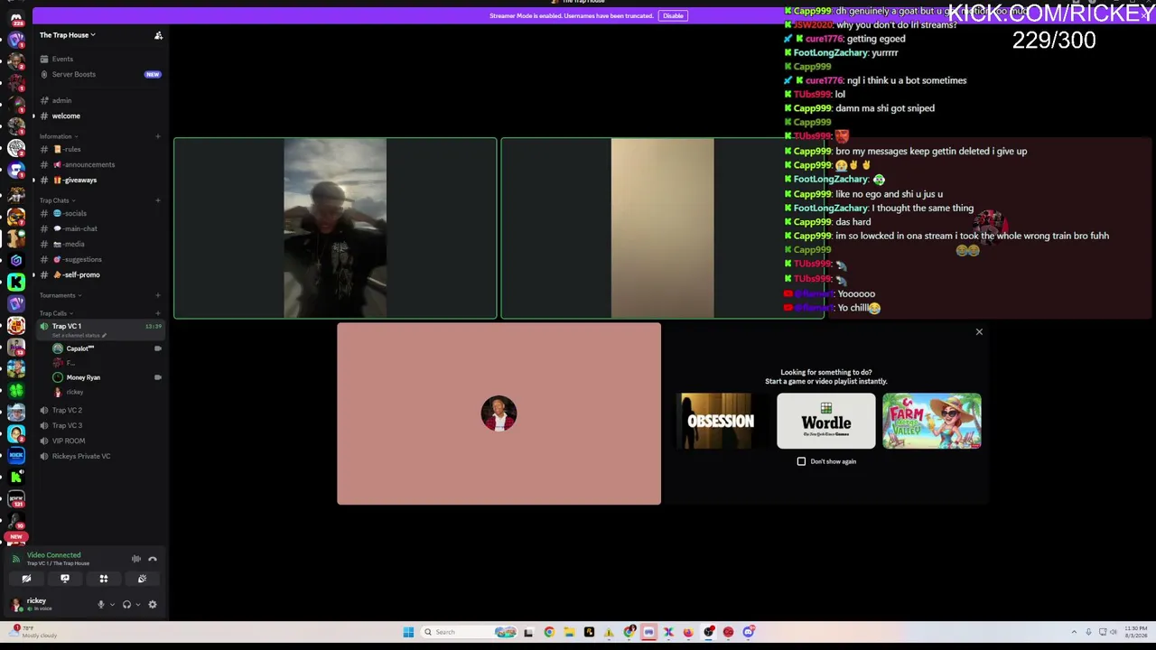Open File Explorer from the taskbar
The height and width of the screenshot is (650, 1156).
(x=569, y=632)
